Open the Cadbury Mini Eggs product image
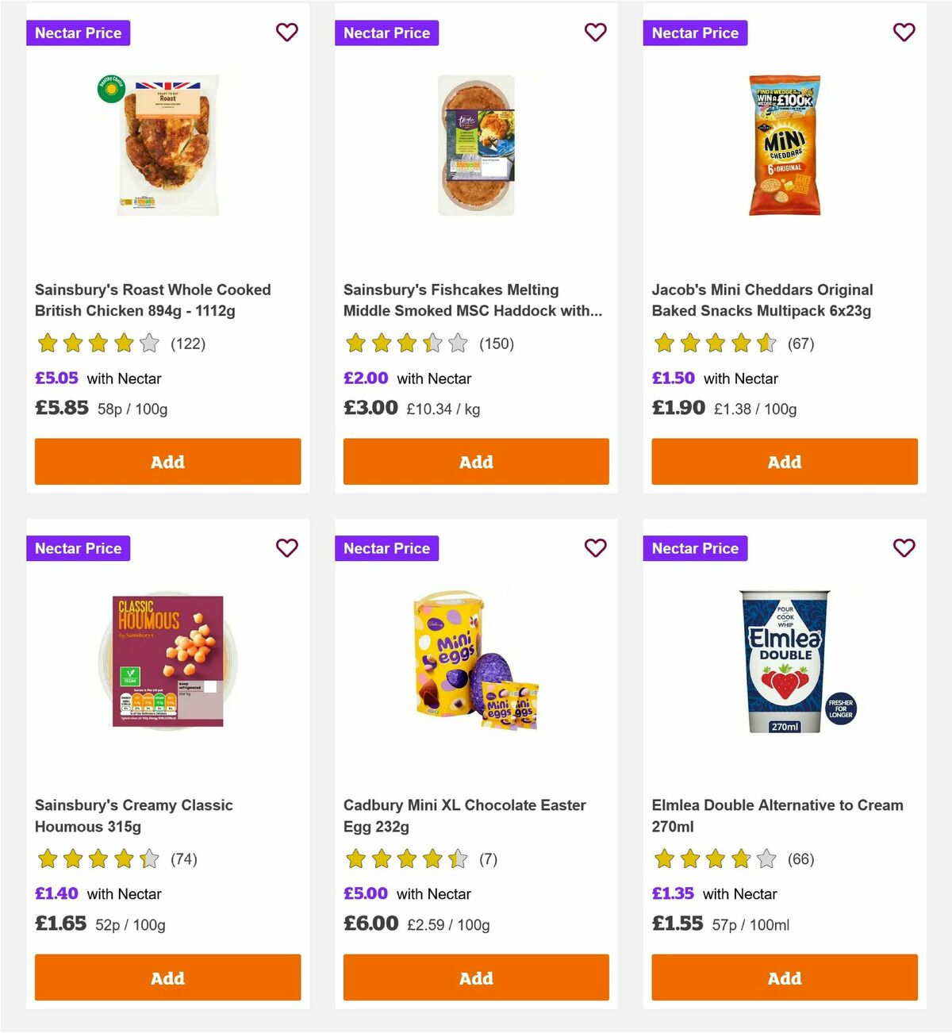Image resolution: width=952 pixels, height=1033 pixels. point(476,666)
